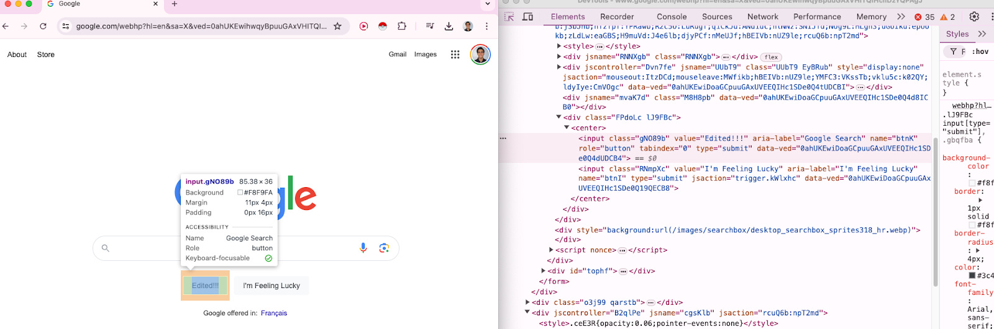The image size is (994, 329).
Task: Open the Extensions puzzle-piece menu
Action: (402, 26)
